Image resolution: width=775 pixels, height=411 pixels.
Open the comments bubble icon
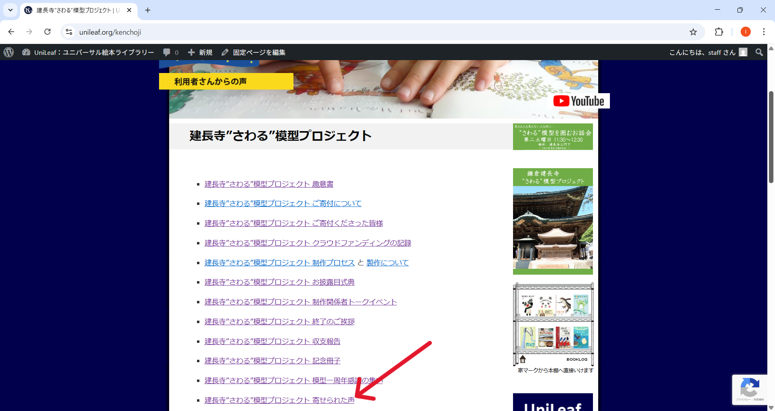point(167,52)
